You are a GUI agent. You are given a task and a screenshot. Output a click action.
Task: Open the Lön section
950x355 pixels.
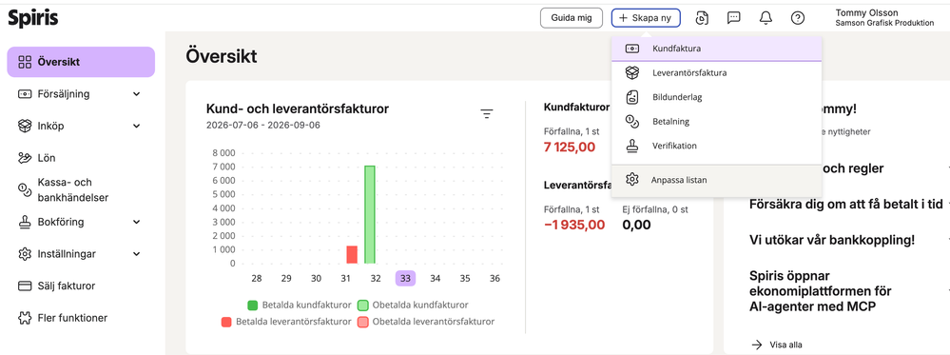click(46, 158)
